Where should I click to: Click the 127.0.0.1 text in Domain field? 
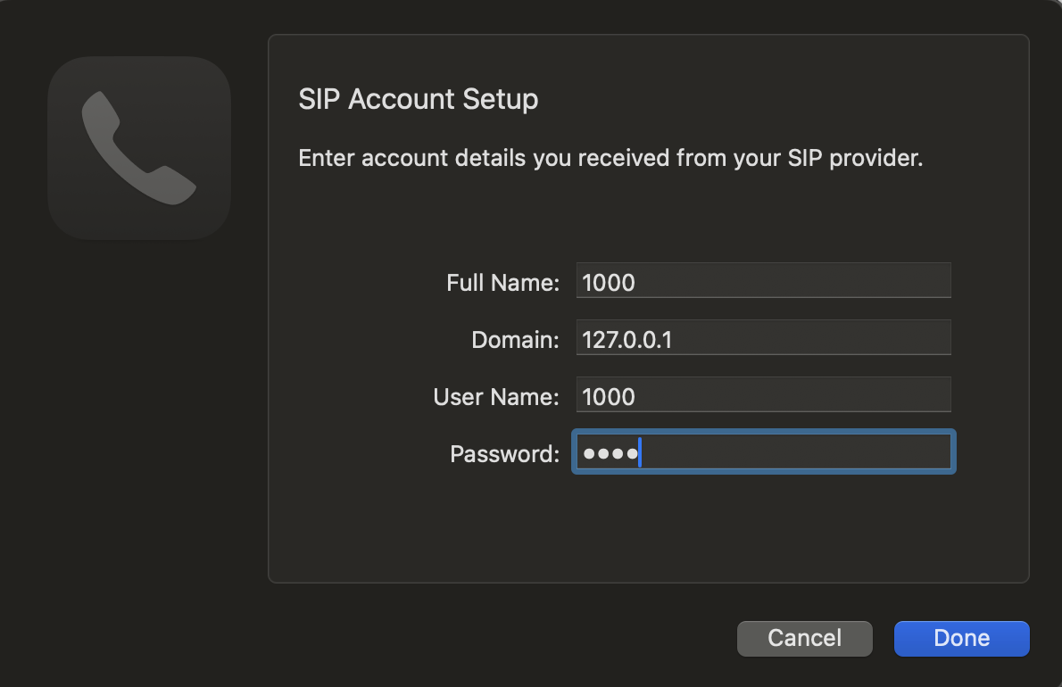[x=626, y=340]
